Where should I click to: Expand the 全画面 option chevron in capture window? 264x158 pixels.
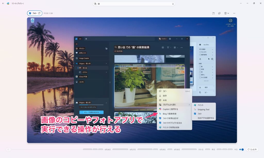tap(212, 49)
